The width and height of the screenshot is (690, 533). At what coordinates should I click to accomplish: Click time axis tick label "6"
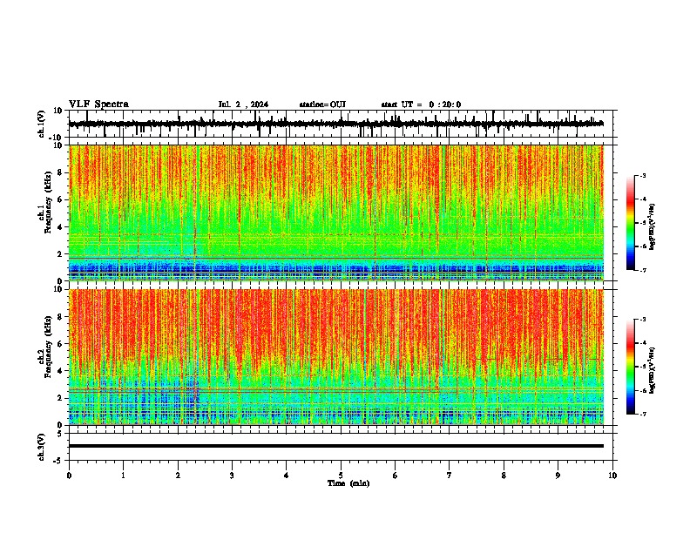point(395,476)
